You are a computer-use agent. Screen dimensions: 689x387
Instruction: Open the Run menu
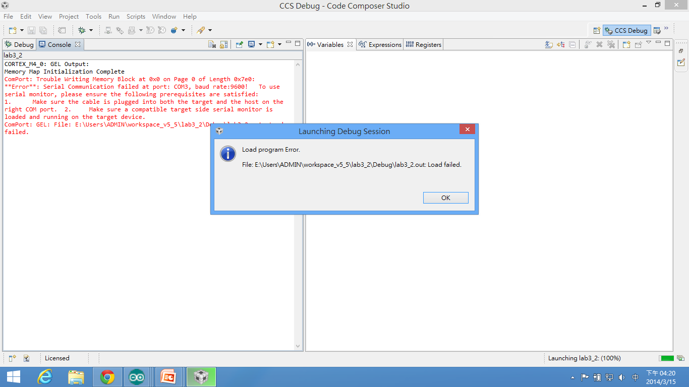pyautogui.click(x=114, y=17)
